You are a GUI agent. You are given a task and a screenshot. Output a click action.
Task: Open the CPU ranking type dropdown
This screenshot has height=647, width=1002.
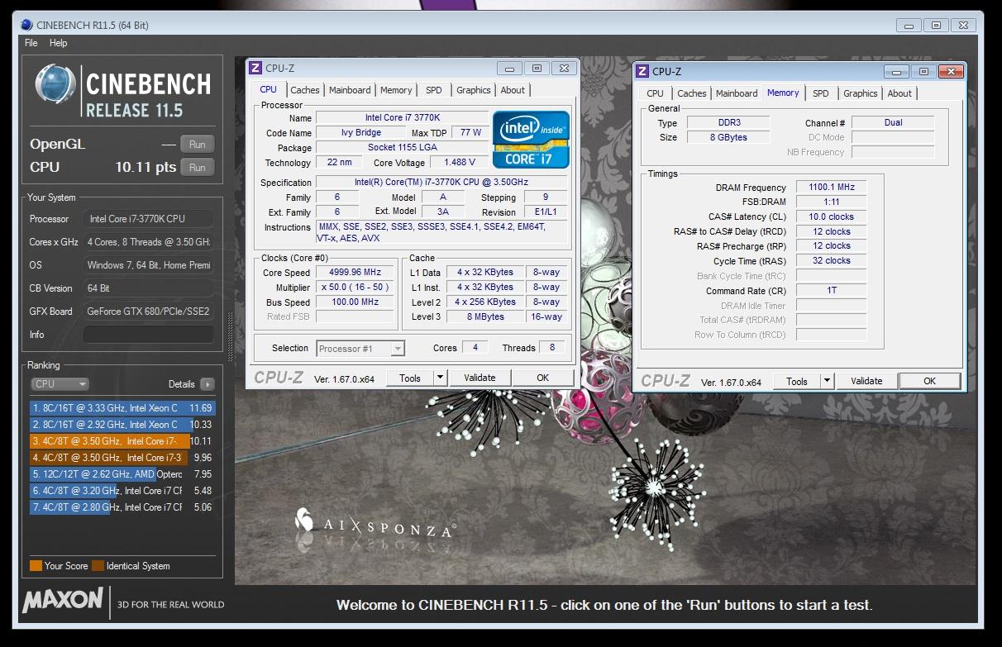(60, 384)
